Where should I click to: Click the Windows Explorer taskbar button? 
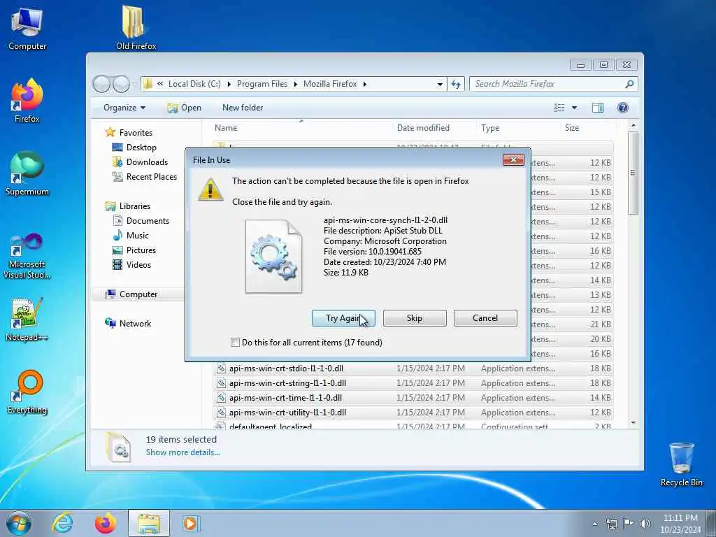coord(148,523)
